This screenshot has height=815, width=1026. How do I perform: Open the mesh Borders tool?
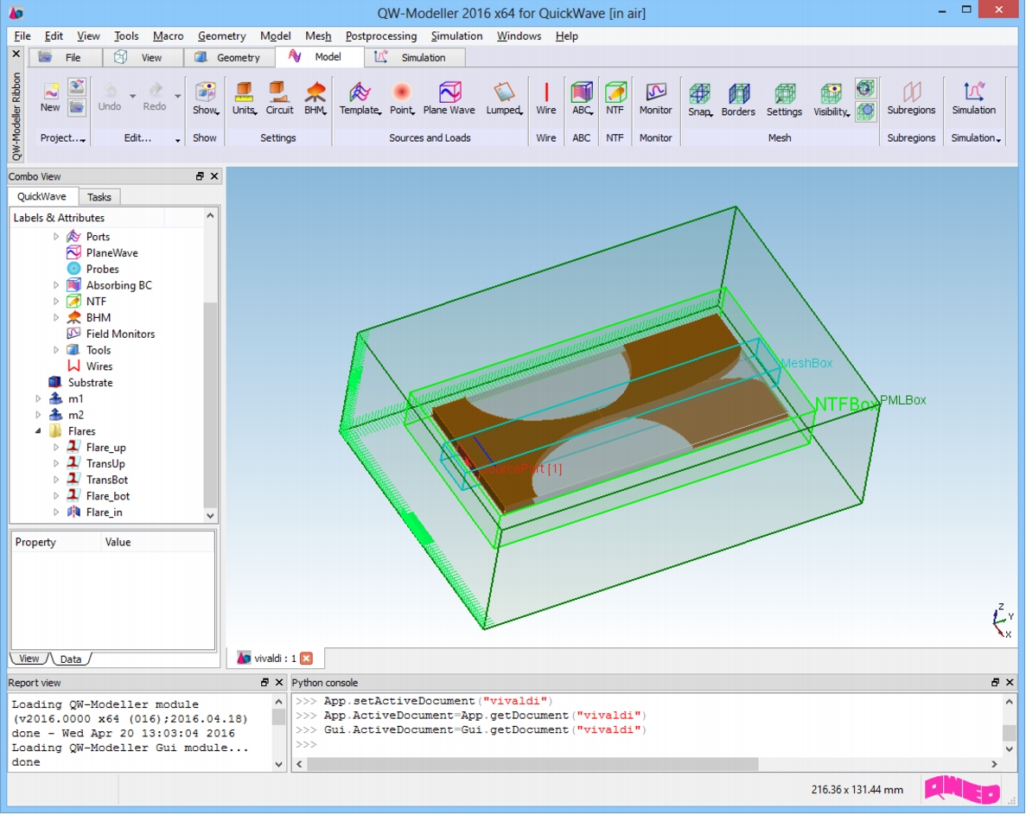click(738, 100)
